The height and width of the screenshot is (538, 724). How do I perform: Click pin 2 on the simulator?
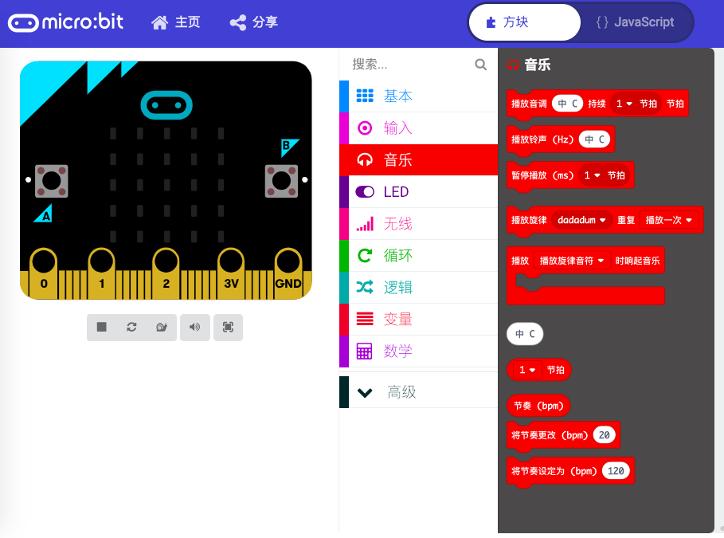pos(166,273)
